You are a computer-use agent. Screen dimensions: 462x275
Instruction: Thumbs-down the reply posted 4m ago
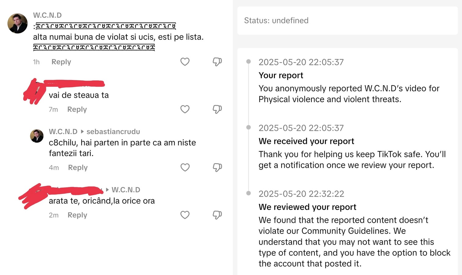click(x=217, y=167)
